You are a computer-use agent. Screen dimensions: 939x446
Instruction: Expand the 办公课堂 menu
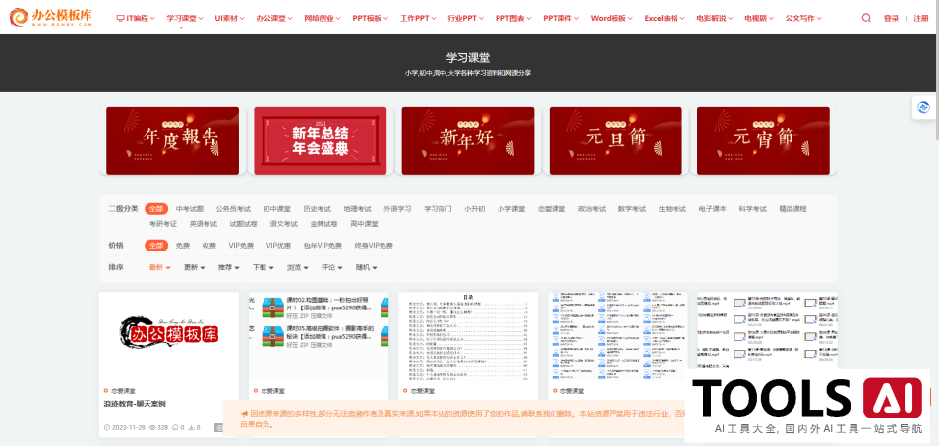(x=273, y=18)
